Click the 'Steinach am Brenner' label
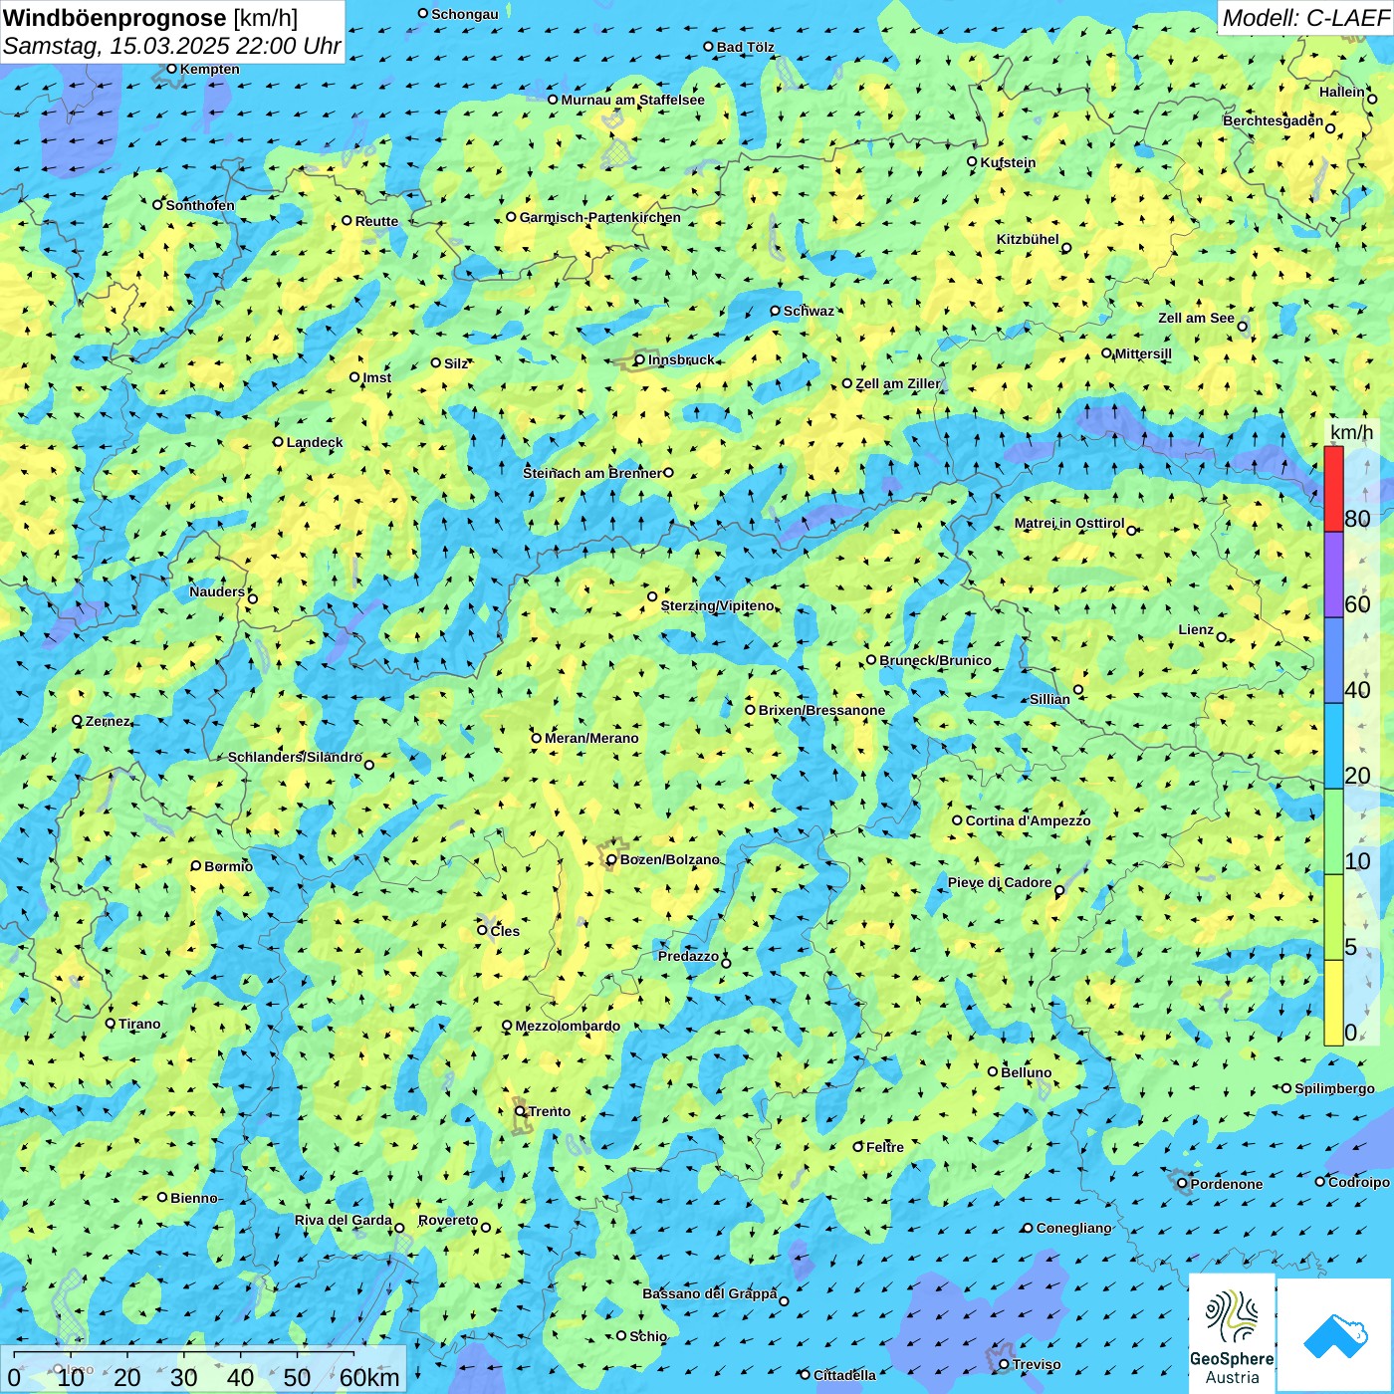1394x1394 pixels. pos(591,473)
